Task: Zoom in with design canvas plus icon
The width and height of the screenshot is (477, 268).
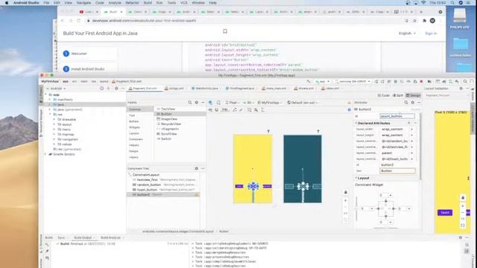Action: coord(346,200)
